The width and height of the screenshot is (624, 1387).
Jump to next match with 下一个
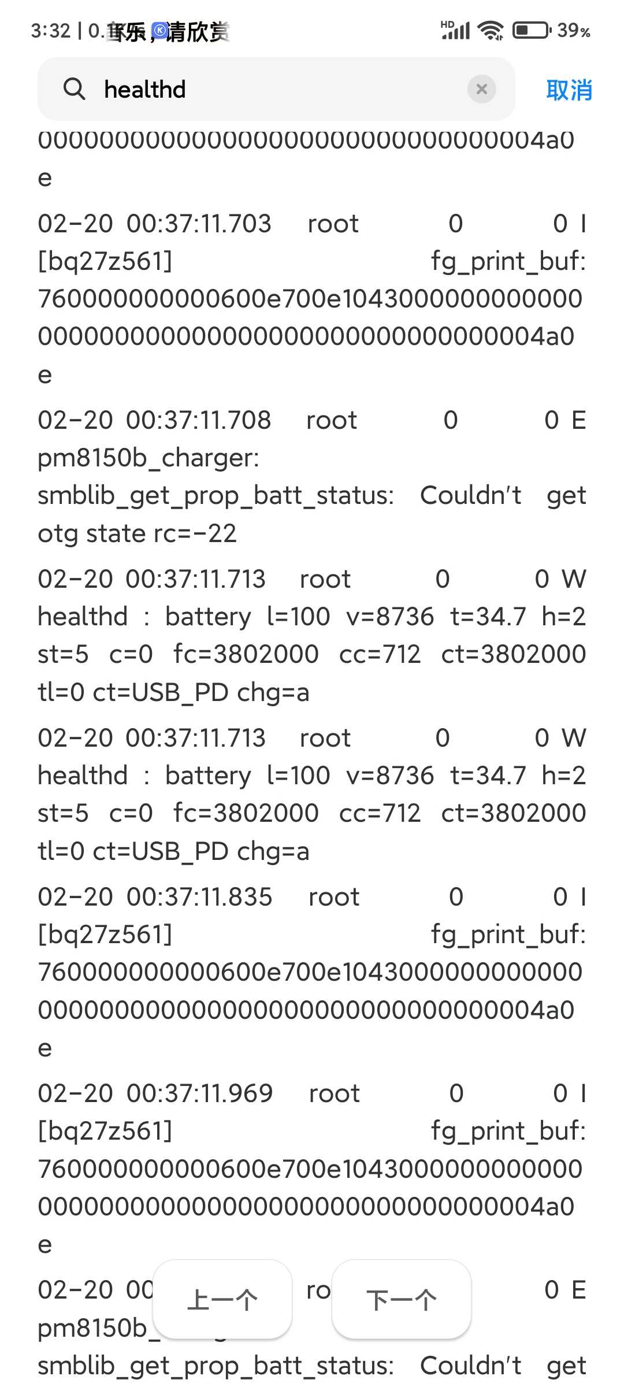click(402, 1300)
